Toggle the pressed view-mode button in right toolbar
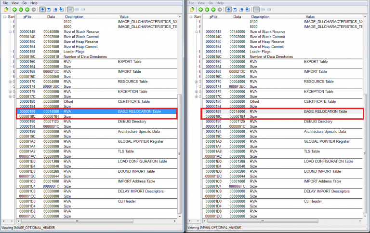This screenshot has width=370, height=233. click(229, 9)
